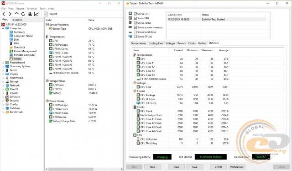This screenshot has width=292, height=171.
Task: Expand the Multimedia tree node
Action: [3, 78]
